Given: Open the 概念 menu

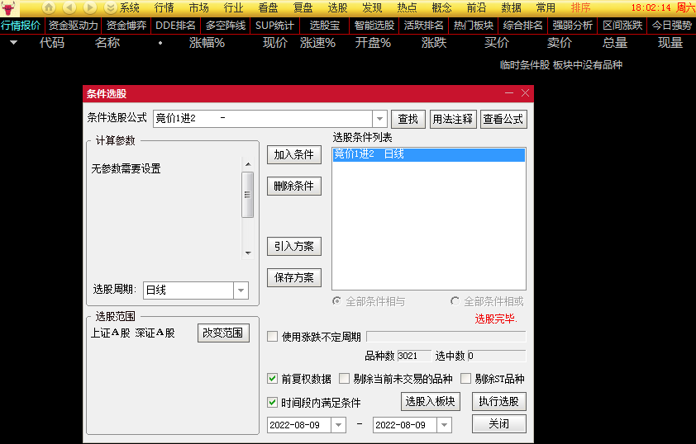Looking at the screenshot, I should (x=441, y=7).
